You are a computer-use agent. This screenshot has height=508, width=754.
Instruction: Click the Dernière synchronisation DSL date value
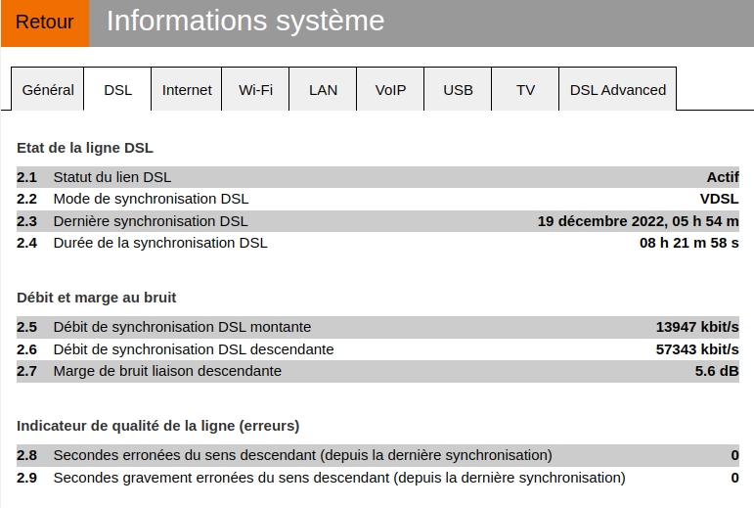[638, 221]
